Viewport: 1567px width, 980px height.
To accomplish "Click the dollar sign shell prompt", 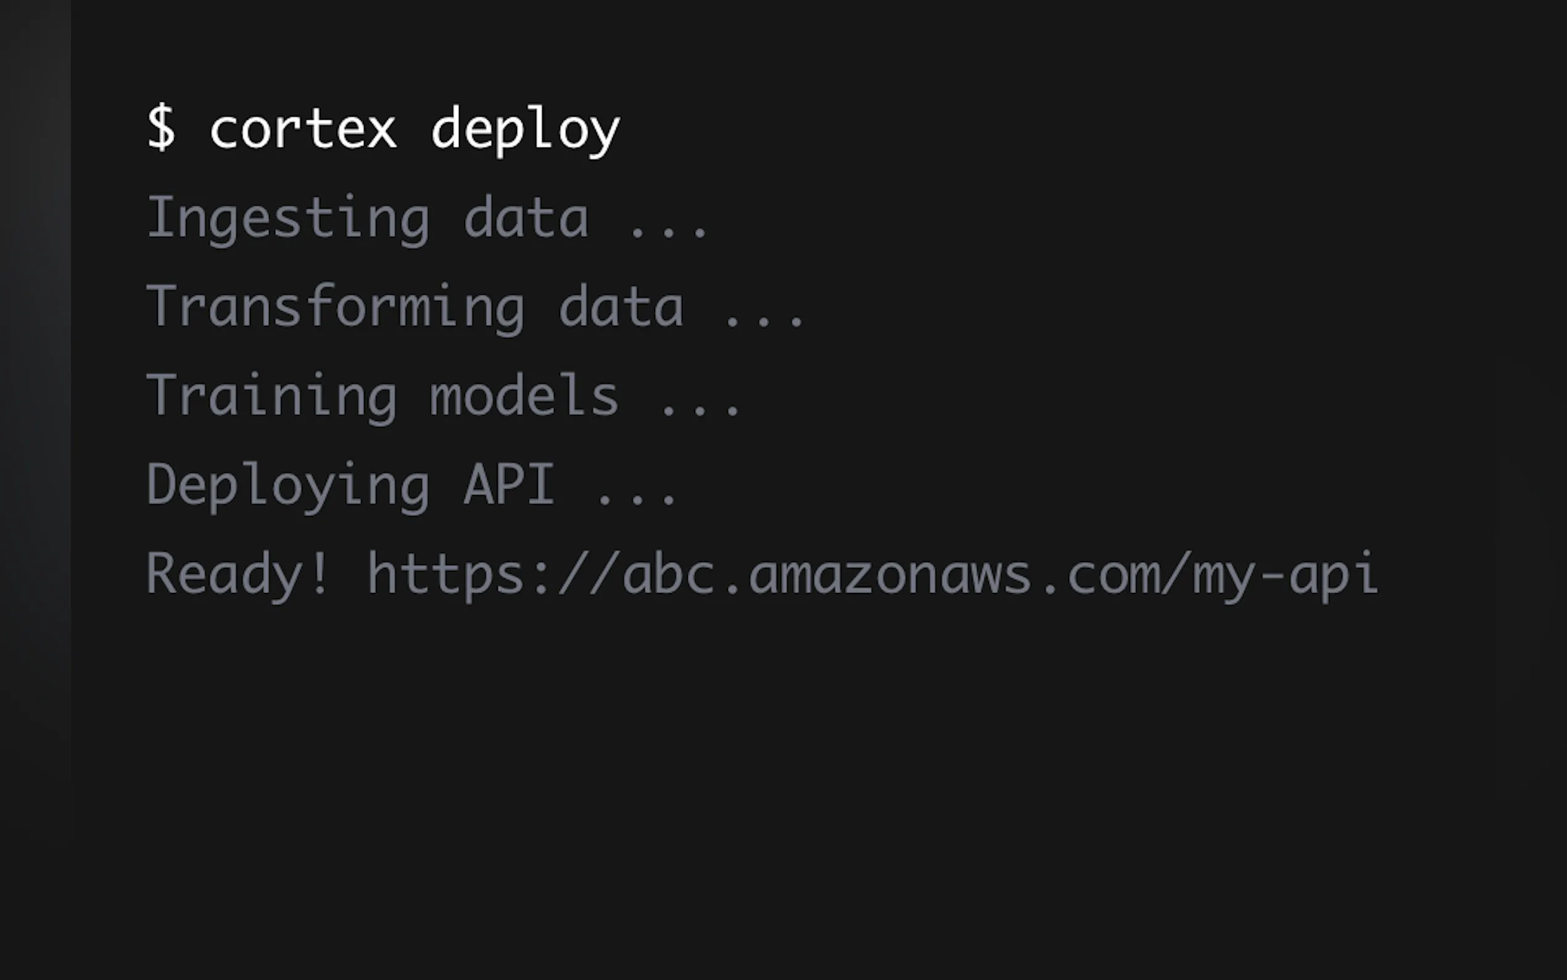I will tap(160, 128).
